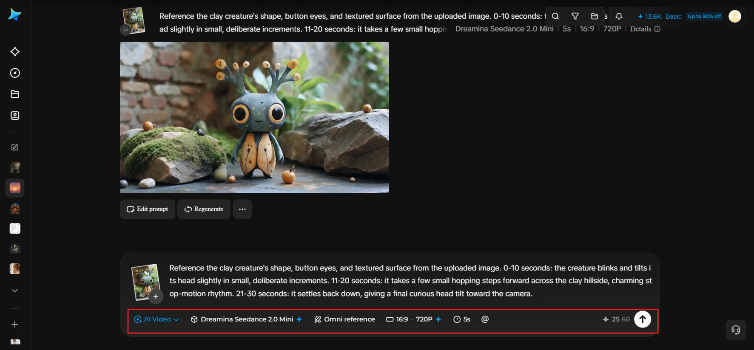754x350 pixels.
Task: Open the Omni reference selector
Action: [x=344, y=319]
